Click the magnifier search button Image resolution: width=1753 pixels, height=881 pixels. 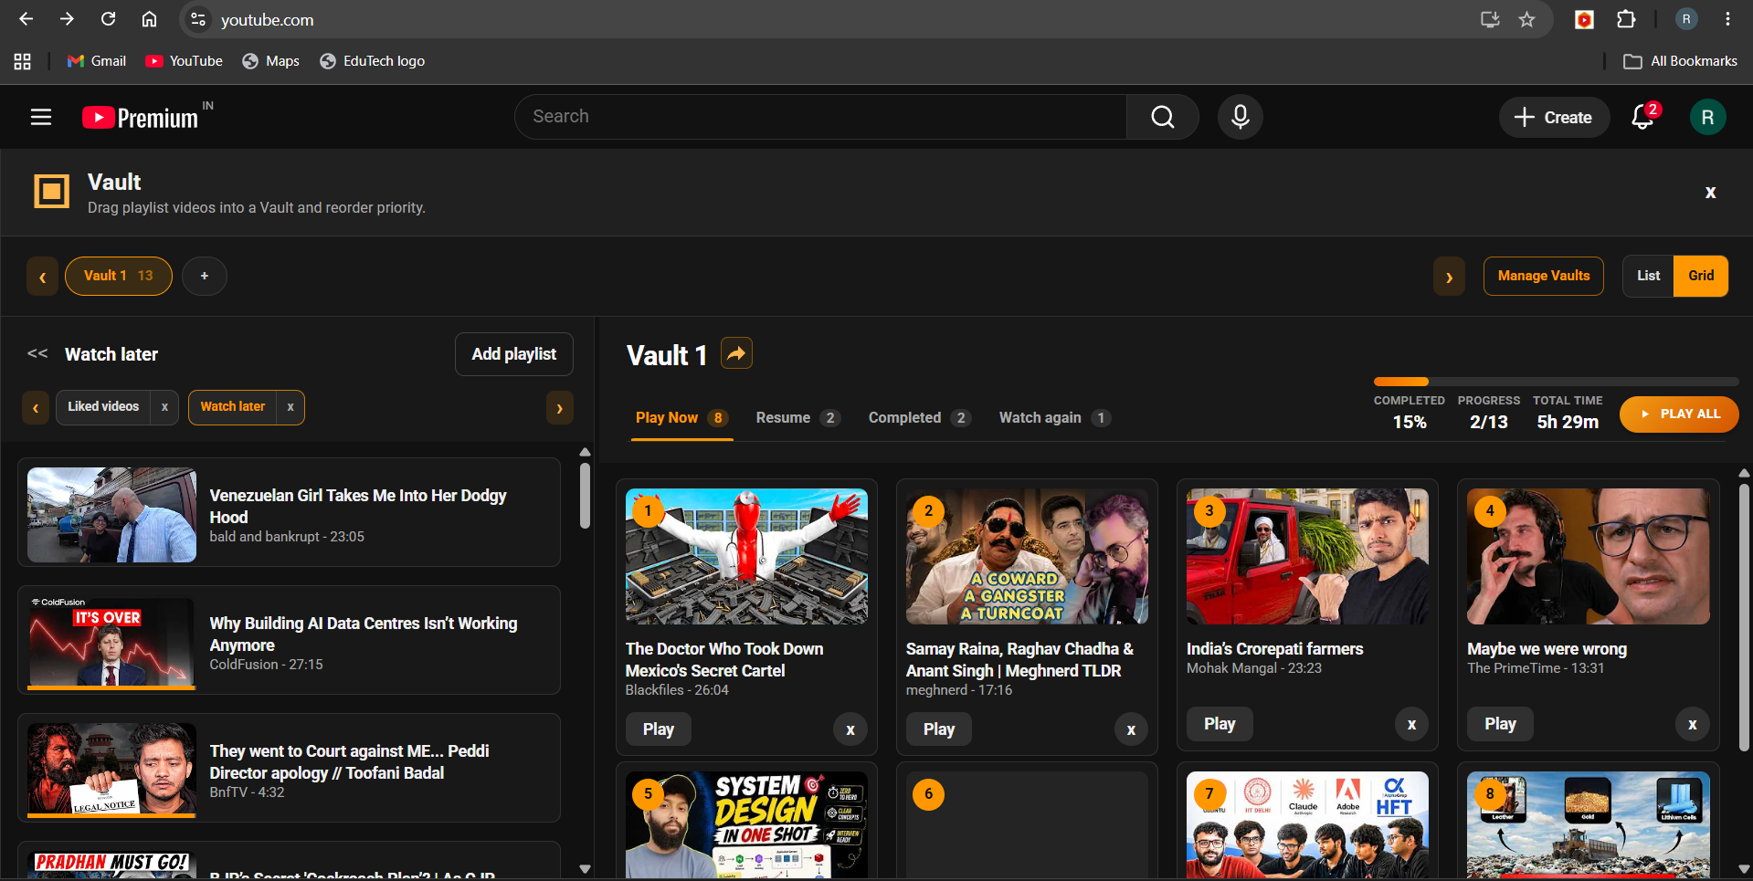[1162, 117]
